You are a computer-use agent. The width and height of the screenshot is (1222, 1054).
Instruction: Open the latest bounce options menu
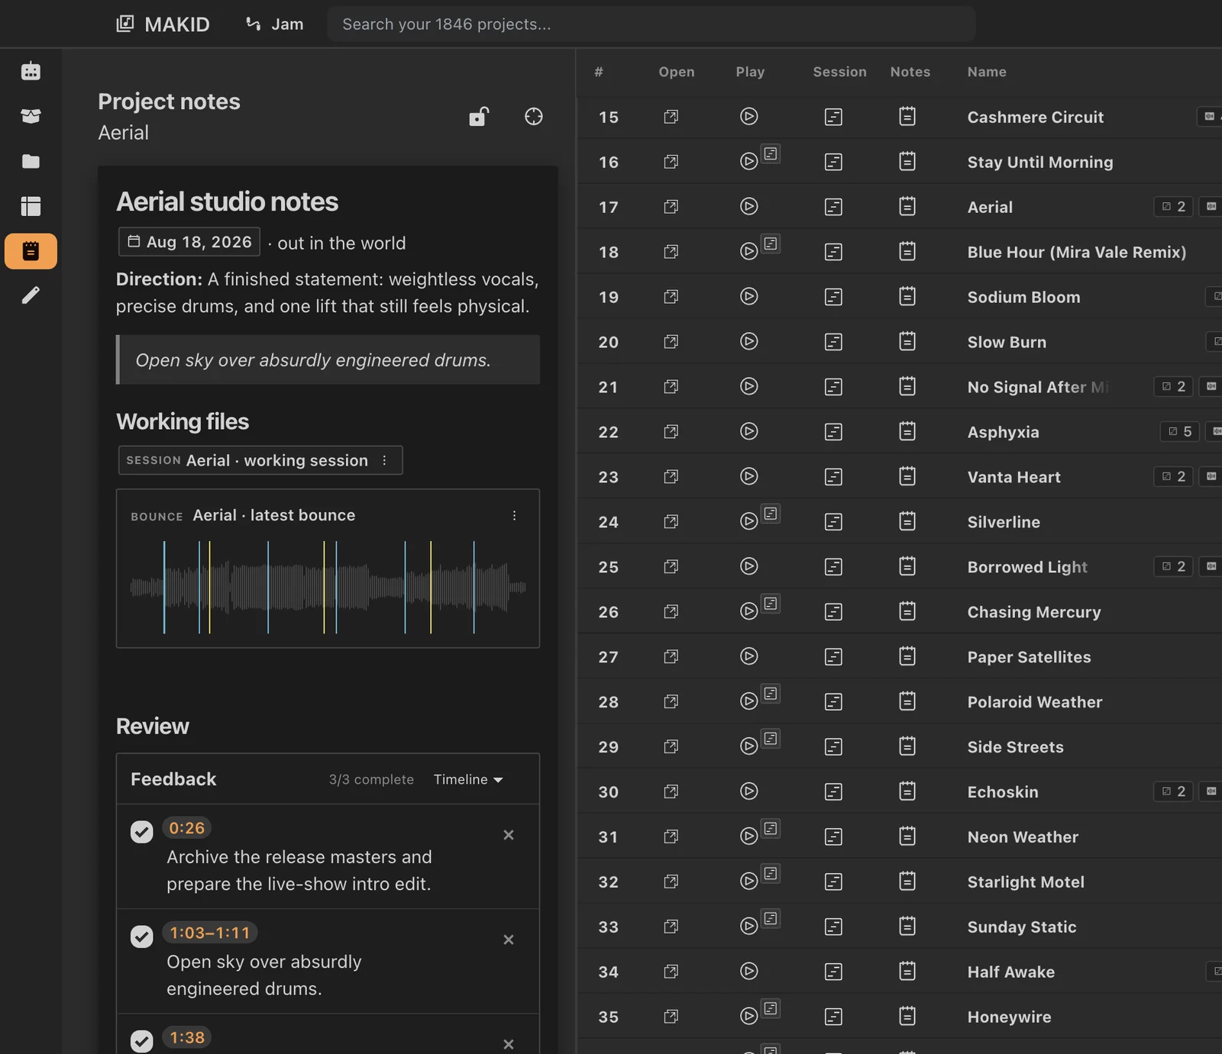click(514, 516)
